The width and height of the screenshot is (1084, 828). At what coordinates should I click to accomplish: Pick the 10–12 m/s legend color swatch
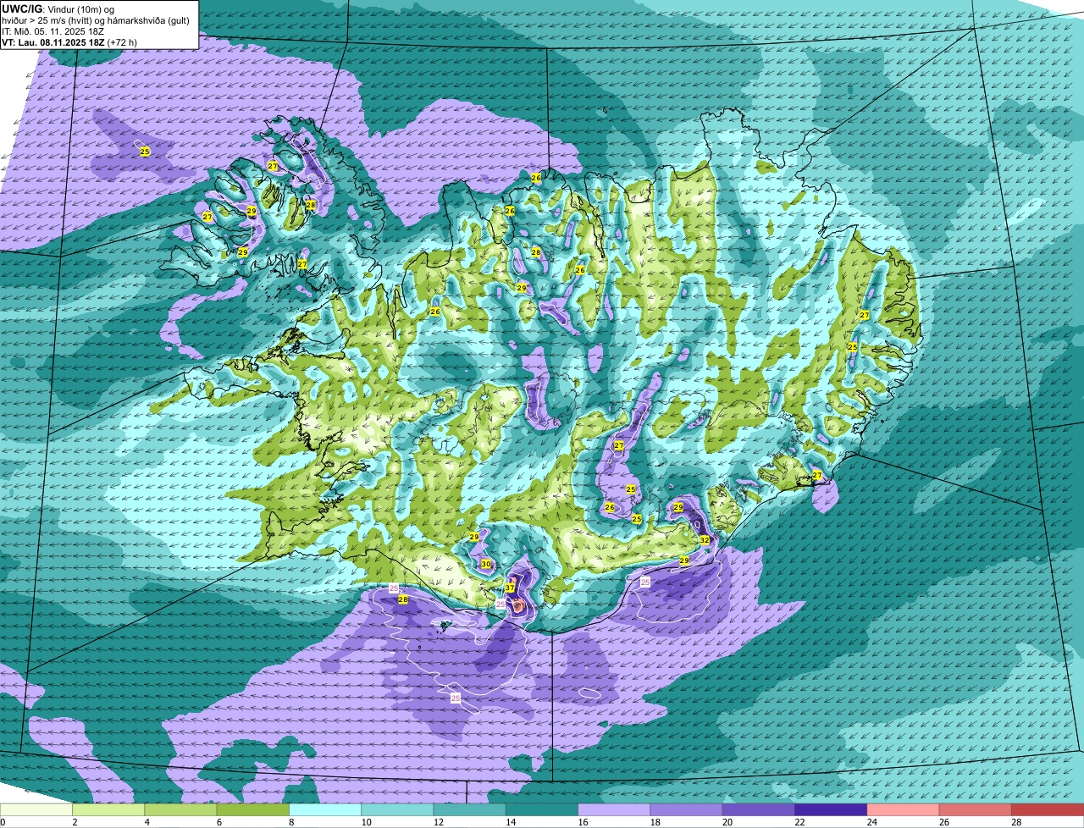coord(397,810)
